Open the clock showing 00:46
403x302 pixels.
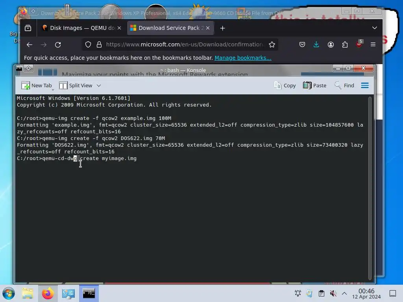coord(366,293)
